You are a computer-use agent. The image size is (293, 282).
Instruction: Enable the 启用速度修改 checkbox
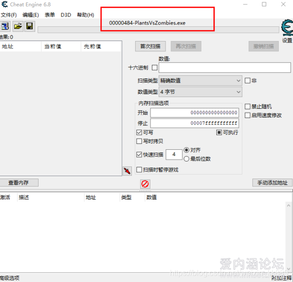pos(248,115)
